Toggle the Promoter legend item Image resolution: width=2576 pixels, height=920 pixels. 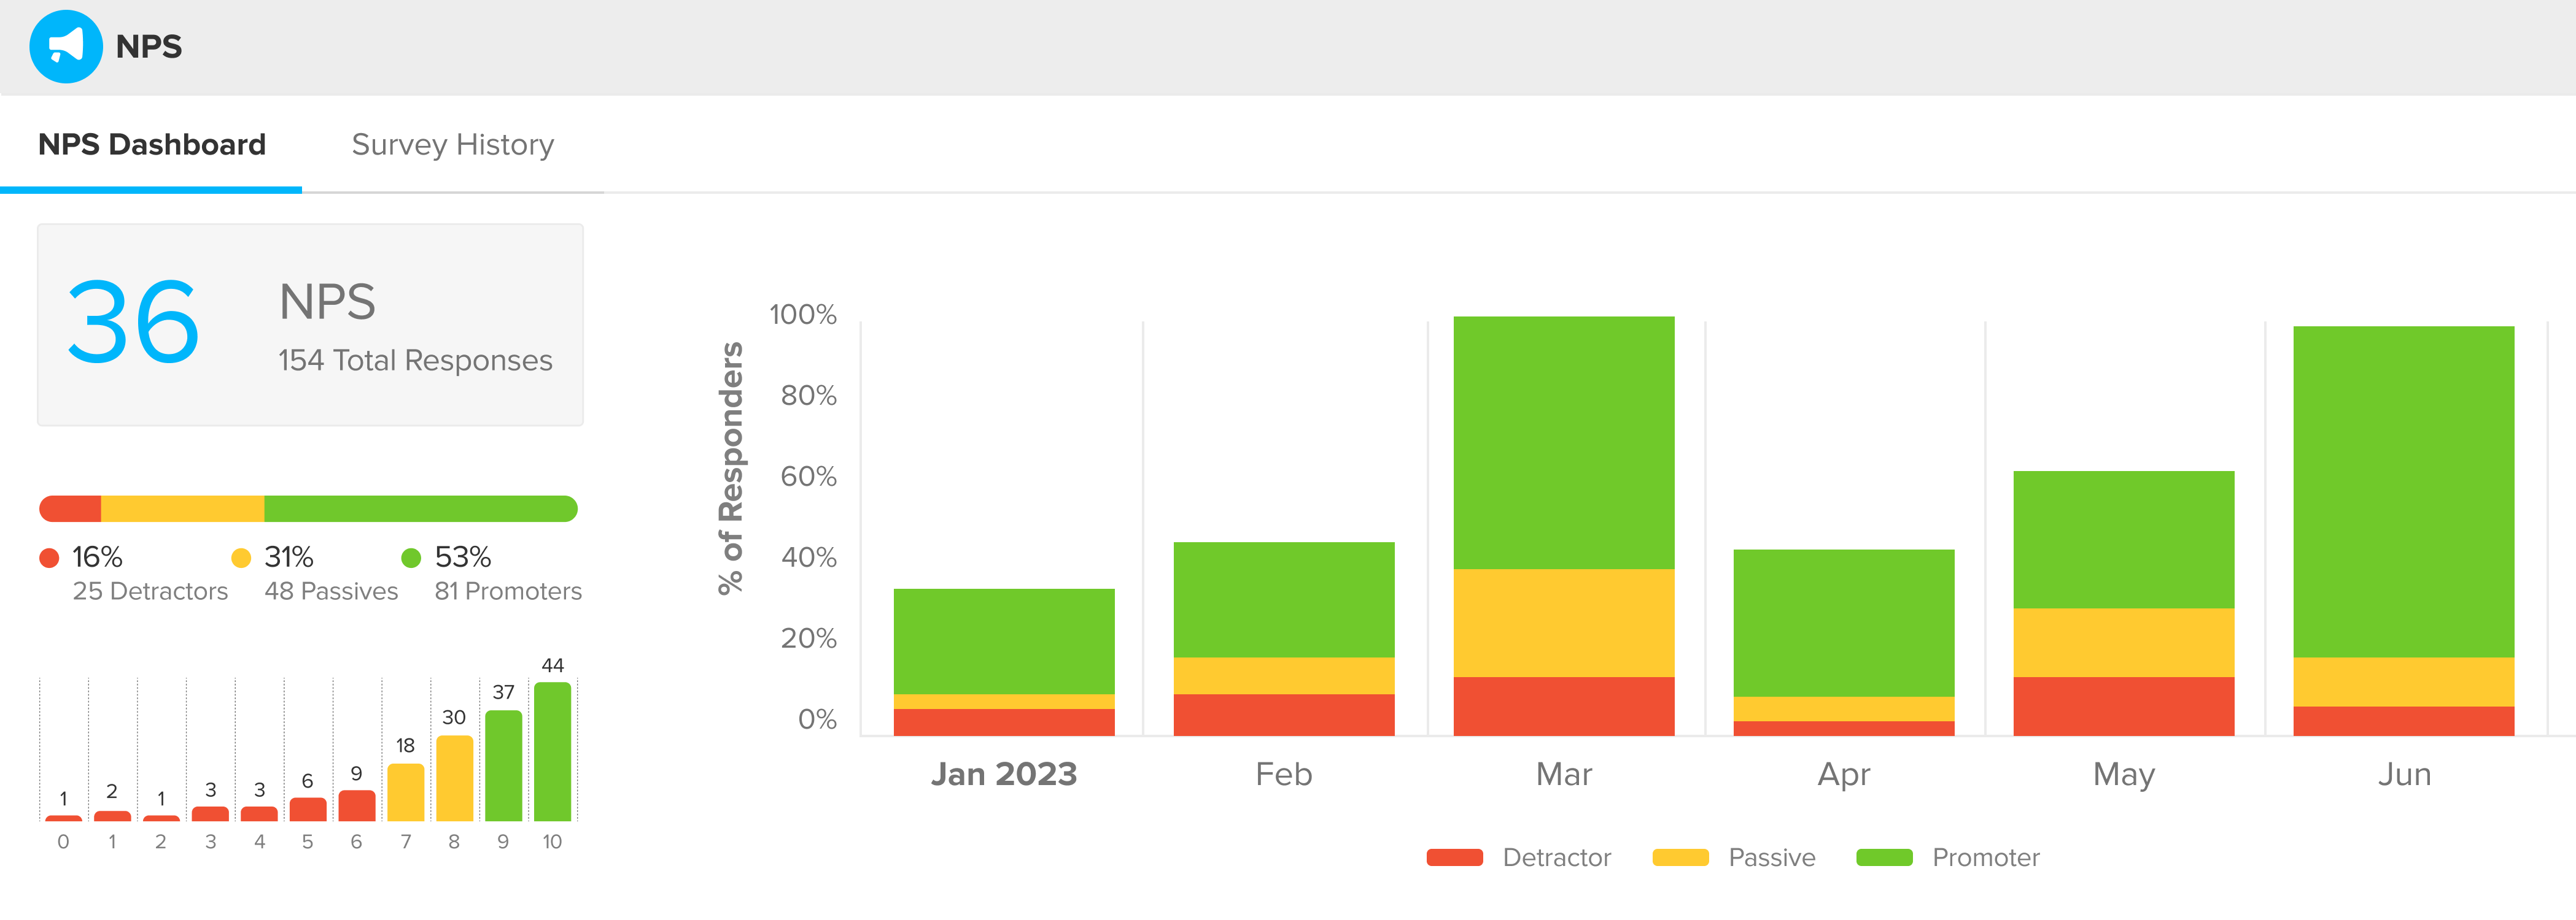pyautogui.click(x=1948, y=857)
